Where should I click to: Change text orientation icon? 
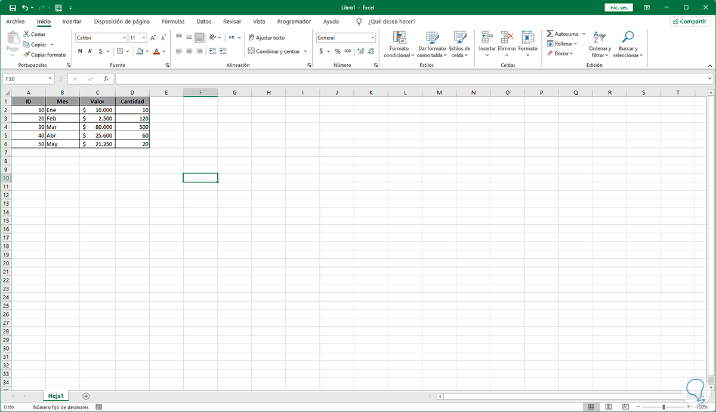[213, 37]
